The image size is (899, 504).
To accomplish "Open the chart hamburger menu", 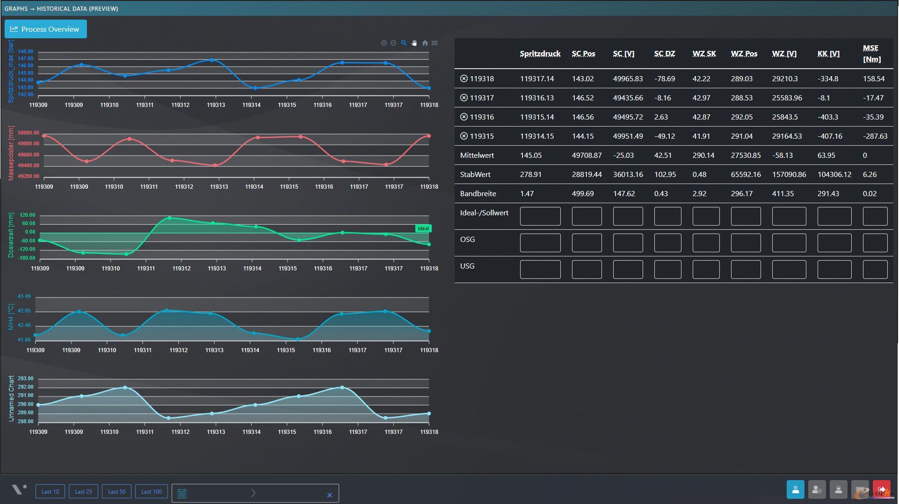I will click(435, 43).
